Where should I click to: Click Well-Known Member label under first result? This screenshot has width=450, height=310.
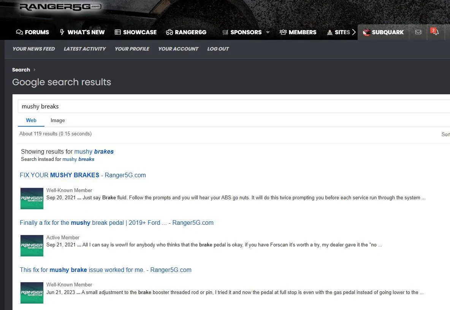[69, 191]
